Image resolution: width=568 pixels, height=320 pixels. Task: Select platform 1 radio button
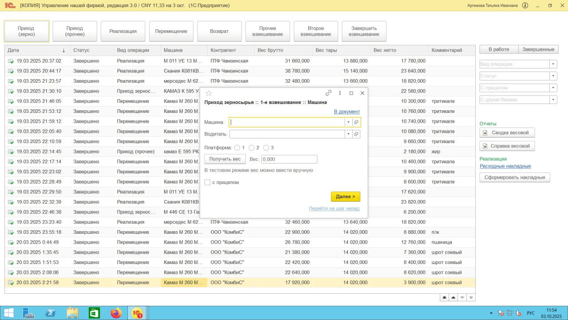click(237, 148)
